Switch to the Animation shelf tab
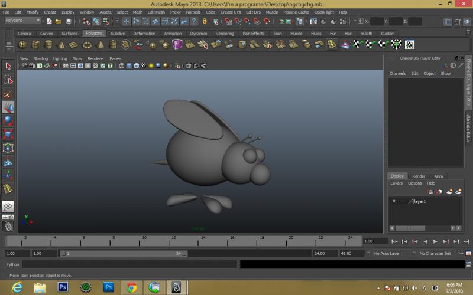473x295 pixels. [173, 34]
